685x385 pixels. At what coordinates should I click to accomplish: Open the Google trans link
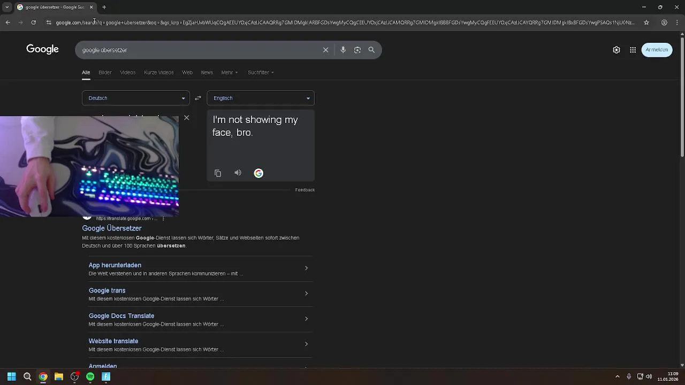click(x=107, y=290)
